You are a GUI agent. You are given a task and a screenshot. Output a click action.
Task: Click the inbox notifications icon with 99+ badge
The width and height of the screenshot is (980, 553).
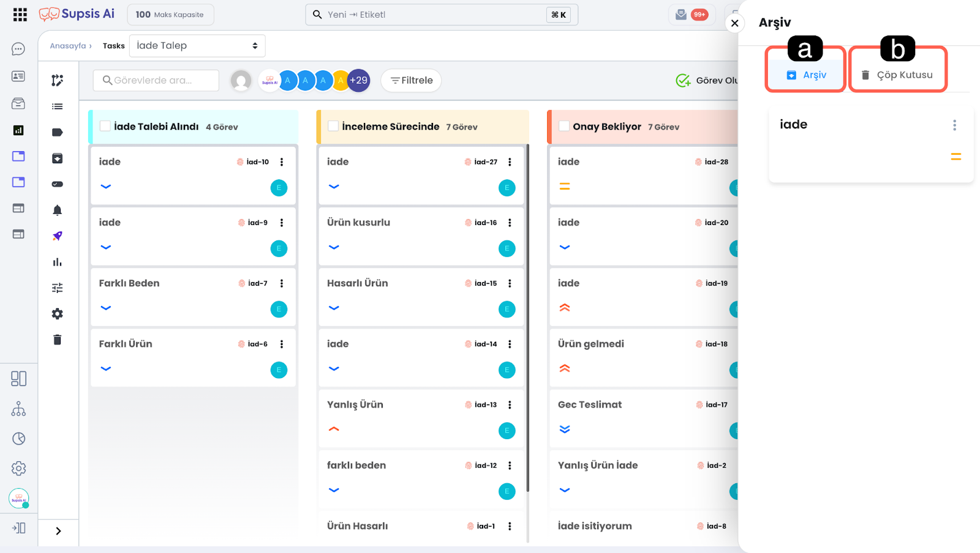point(681,15)
